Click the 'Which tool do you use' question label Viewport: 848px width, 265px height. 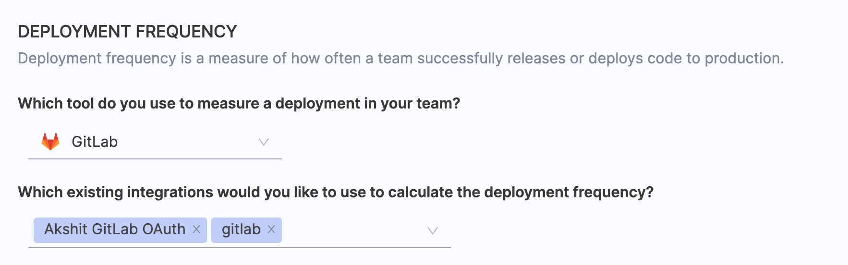pos(239,104)
